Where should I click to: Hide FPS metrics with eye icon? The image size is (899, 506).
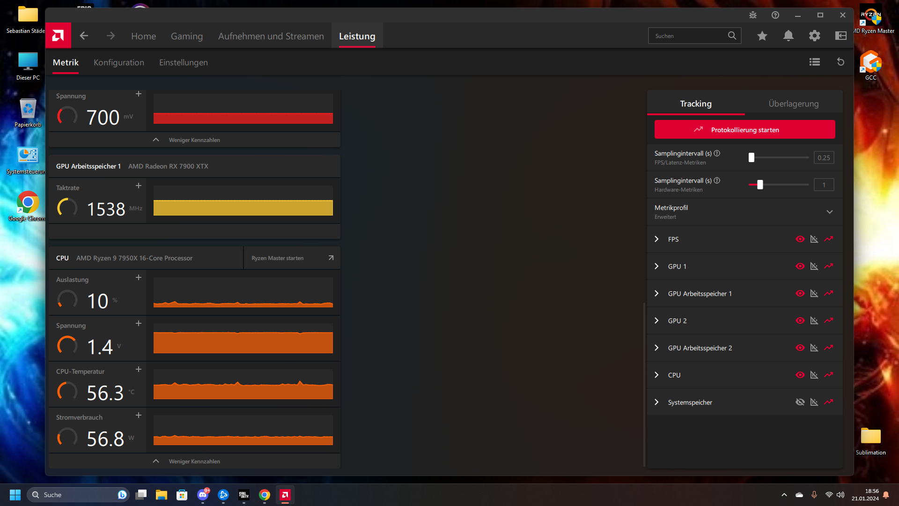coord(800,239)
